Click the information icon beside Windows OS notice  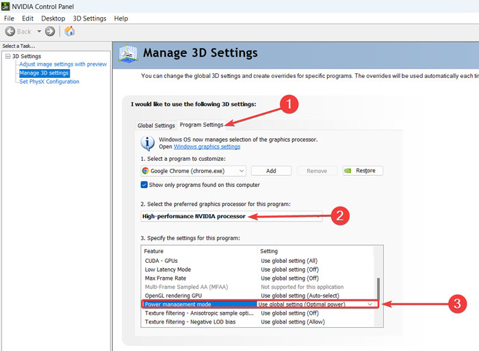click(x=148, y=143)
